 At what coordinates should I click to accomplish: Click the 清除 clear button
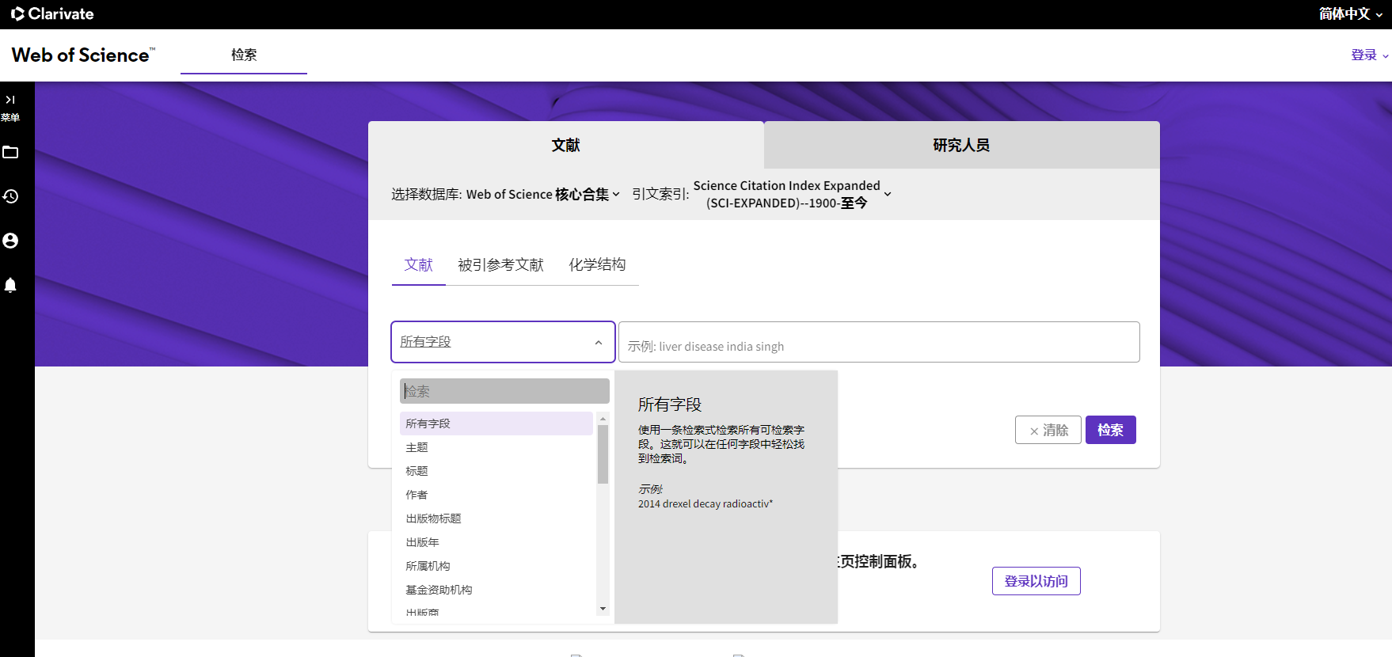[1048, 430]
